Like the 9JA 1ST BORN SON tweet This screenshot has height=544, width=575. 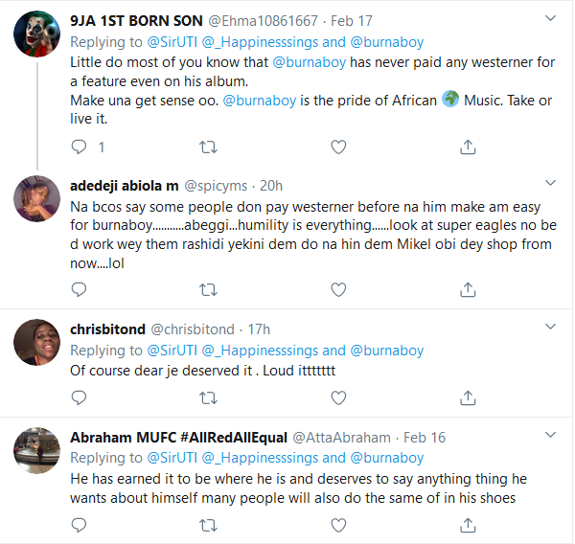click(337, 147)
